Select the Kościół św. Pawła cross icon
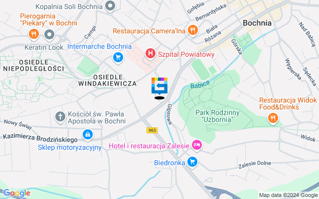The height and width of the screenshot is (199, 319). pos(60,117)
